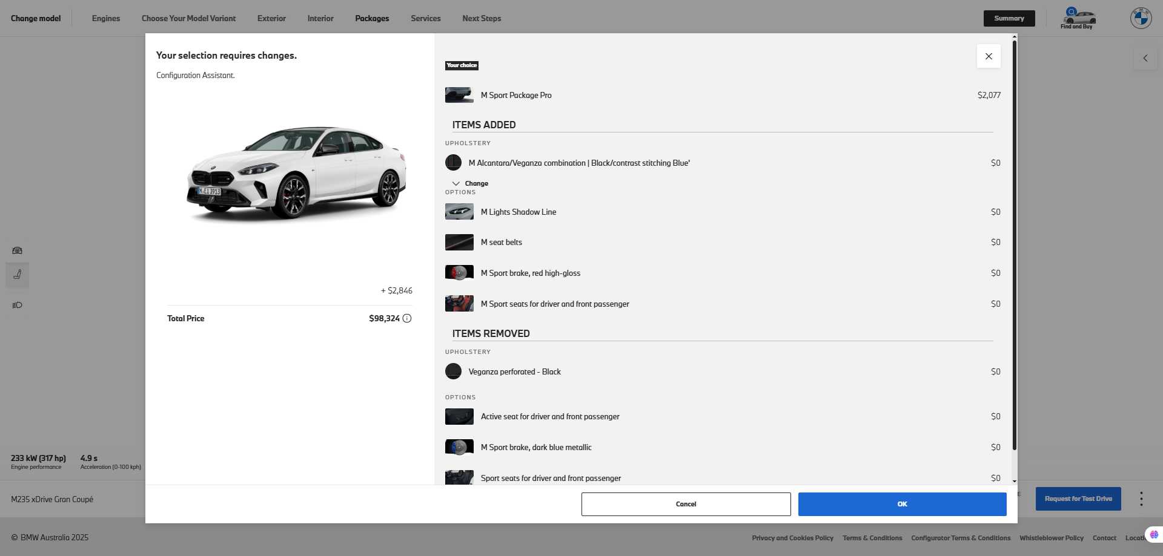Click the M Lights Shadow Line thumbnail
The height and width of the screenshot is (556, 1163).
point(459,212)
